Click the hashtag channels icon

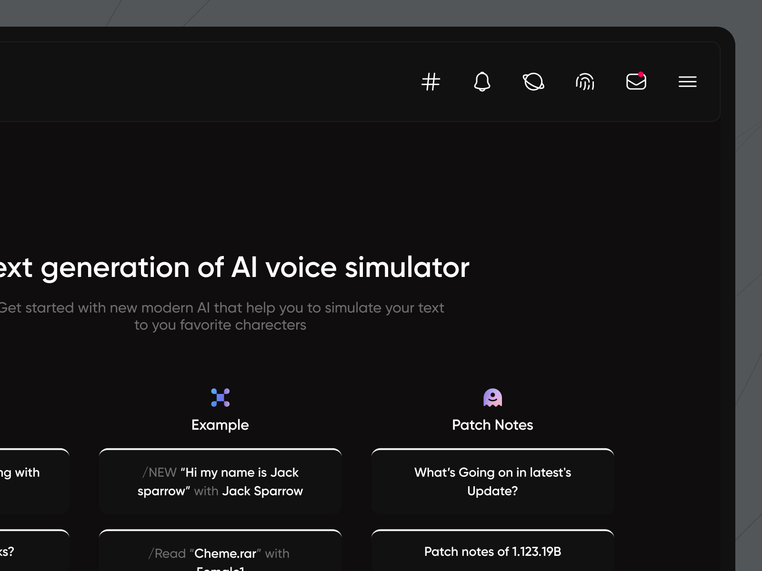coord(431,82)
